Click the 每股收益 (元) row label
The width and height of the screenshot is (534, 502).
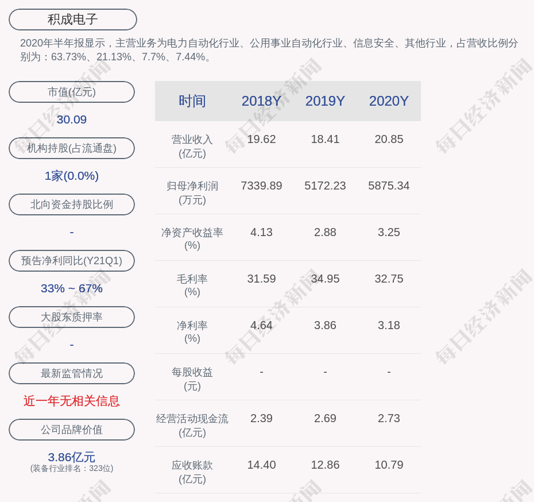(192, 379)
